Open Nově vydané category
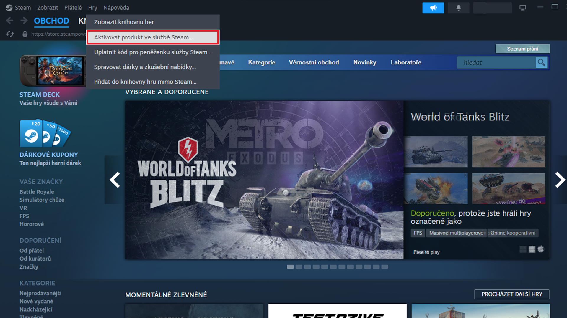This screenshot has height=318, width=567. pyautogui.click(x=36, y=302)
